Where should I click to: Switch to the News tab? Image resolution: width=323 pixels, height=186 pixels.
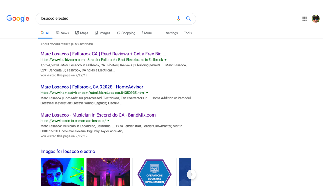point(62,33)
